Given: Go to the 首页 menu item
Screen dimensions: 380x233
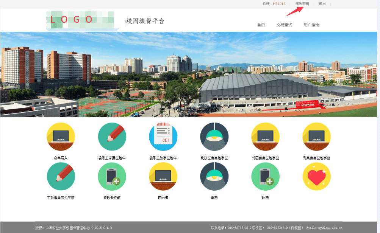Looking at the screenshot, I should coord(261,25).
